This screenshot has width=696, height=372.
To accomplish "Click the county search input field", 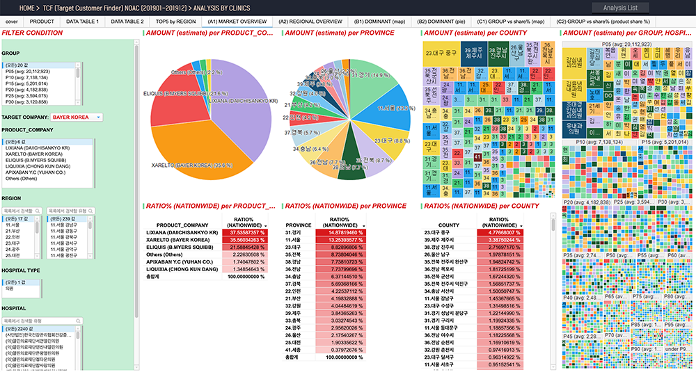I will pyautogui.click(x=70, y=211).
